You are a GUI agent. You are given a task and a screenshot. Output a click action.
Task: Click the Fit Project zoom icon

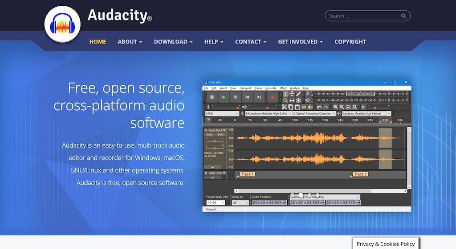(354, 107)
